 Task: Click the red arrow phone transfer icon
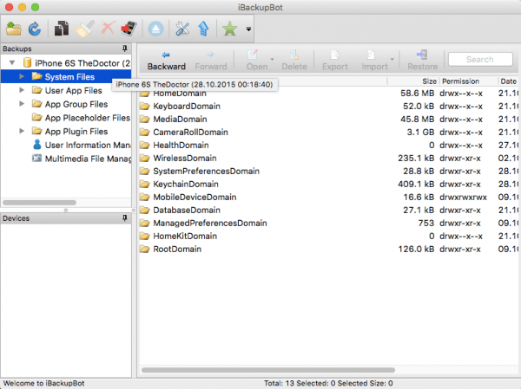(x=129, y=29)
